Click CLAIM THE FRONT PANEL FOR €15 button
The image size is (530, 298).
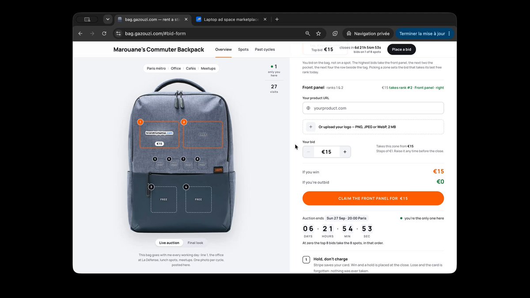point(373,198)
